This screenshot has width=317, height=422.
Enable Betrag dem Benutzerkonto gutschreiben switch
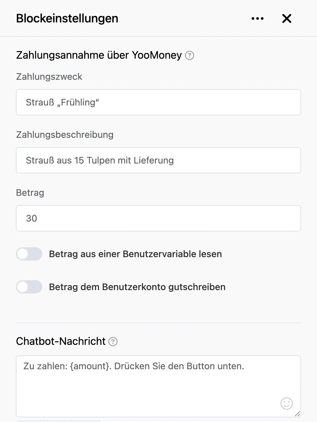tap(29, 287)
